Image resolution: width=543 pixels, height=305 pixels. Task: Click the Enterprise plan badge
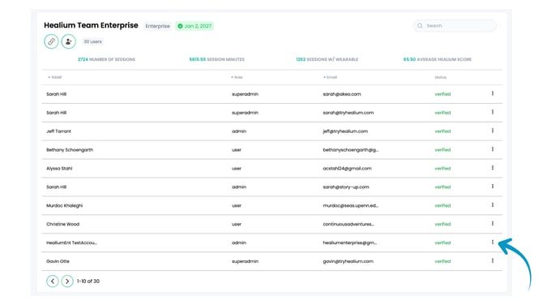pyautogui.click(x=157, y=26)
